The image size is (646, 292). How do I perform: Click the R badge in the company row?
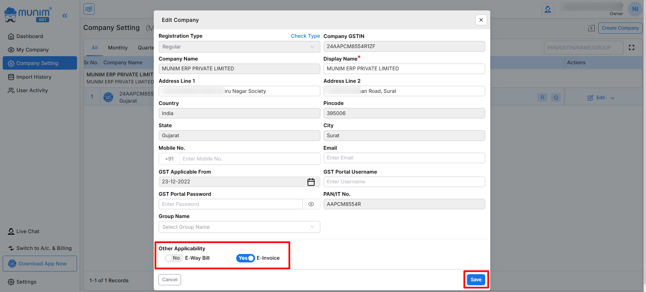pyautogui.click(x=542, y=98)
